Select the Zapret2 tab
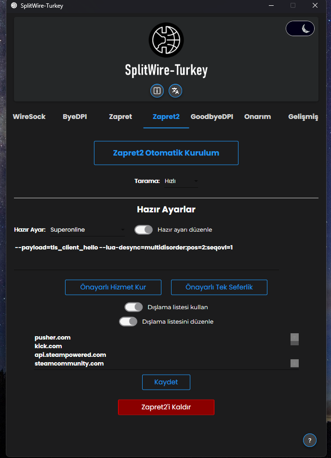Viewport: 331px width, 458px height. [166, 117]
